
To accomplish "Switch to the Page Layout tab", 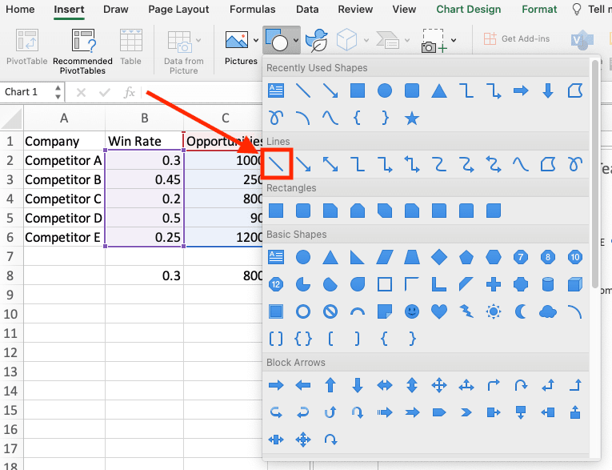I will (178, 10).
